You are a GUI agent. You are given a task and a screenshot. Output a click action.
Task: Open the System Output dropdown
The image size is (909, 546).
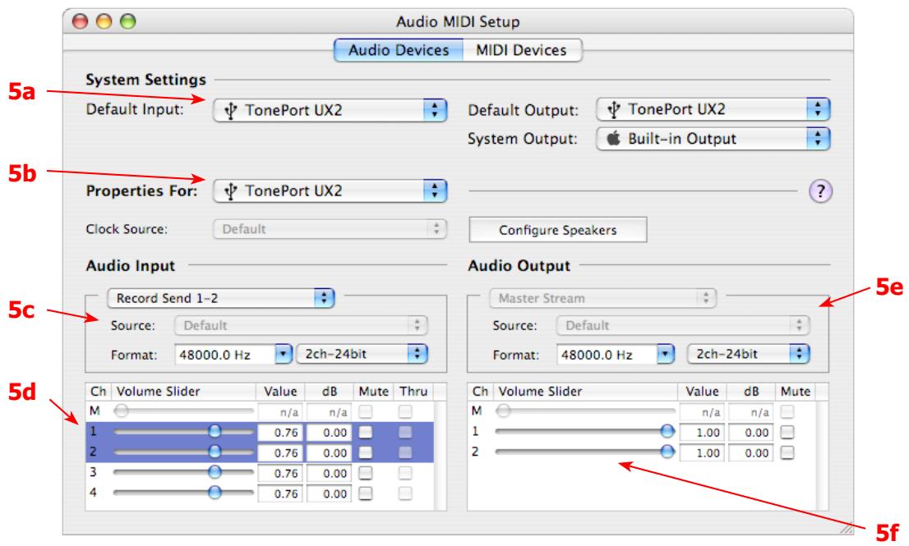[x=713, y=139]
